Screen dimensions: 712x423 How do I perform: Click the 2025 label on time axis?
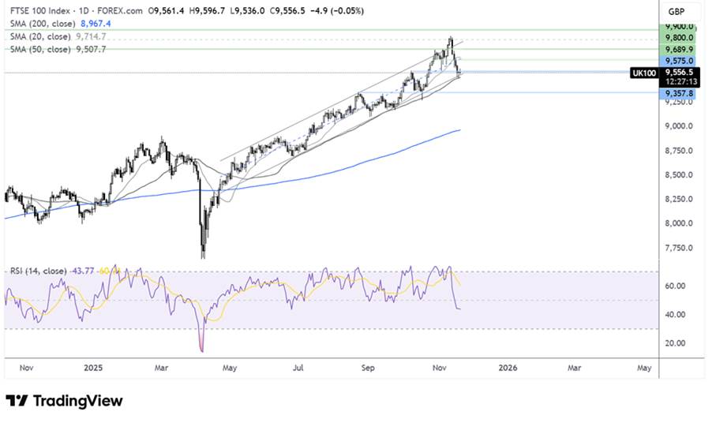93,368
